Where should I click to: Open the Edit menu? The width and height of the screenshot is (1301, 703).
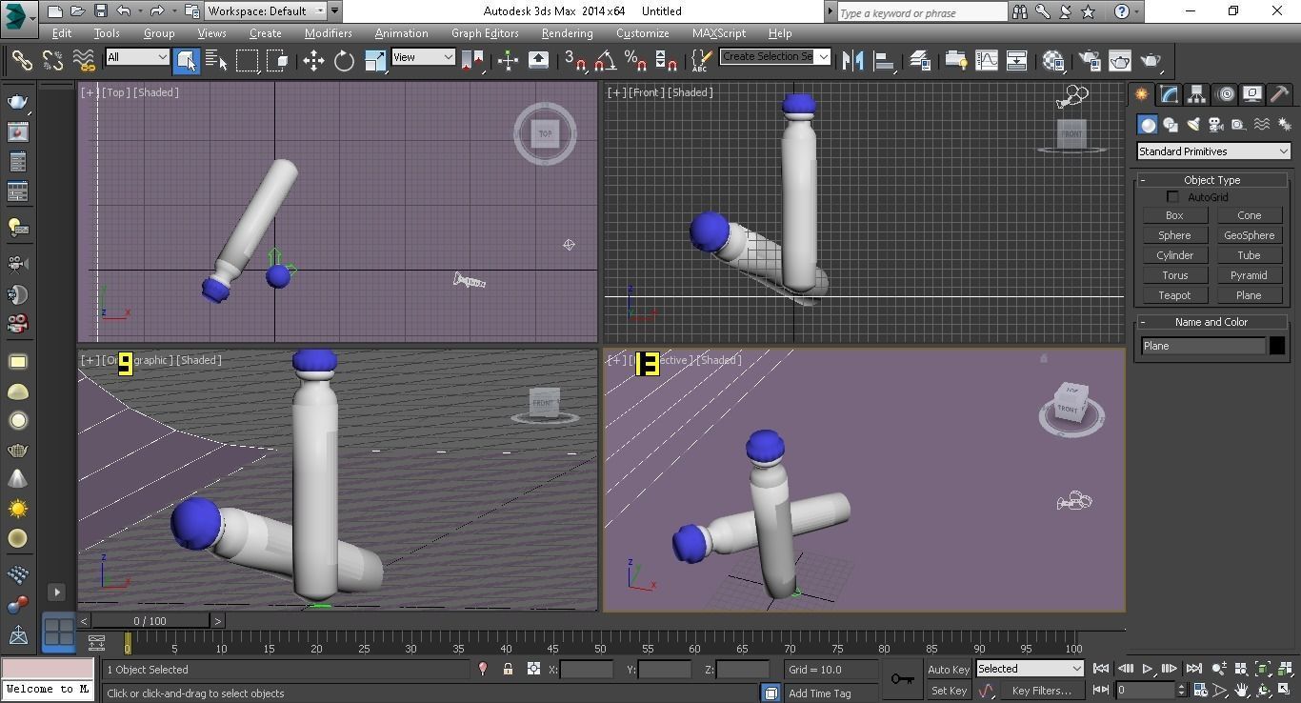coord(62,33)
